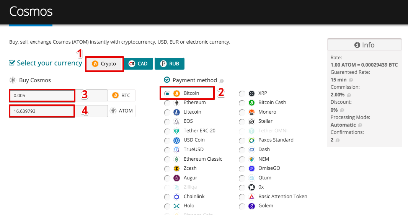Image resolution: width=408 pixels, height=215 pixels.
Task: Select TrueUSD radio button
Action: pyautogui.click(x=167, y=150)
